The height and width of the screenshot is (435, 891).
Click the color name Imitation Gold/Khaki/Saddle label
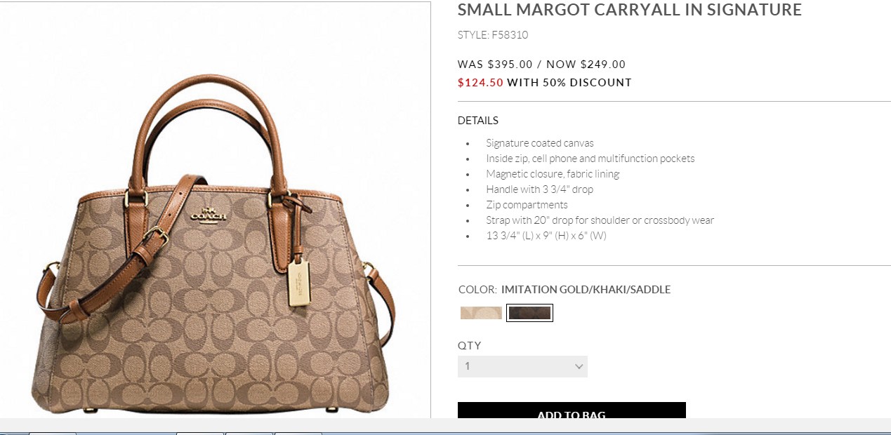[586, 290]
